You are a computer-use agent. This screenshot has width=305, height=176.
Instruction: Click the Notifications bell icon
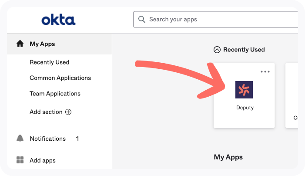pos(20,138)
